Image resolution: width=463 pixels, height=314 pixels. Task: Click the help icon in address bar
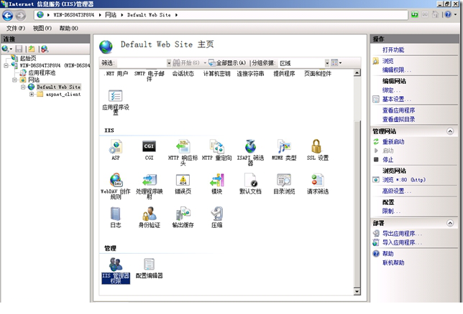(448, 14)
